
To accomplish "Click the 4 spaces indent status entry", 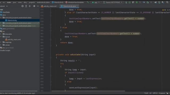I will tap(162, 93).
